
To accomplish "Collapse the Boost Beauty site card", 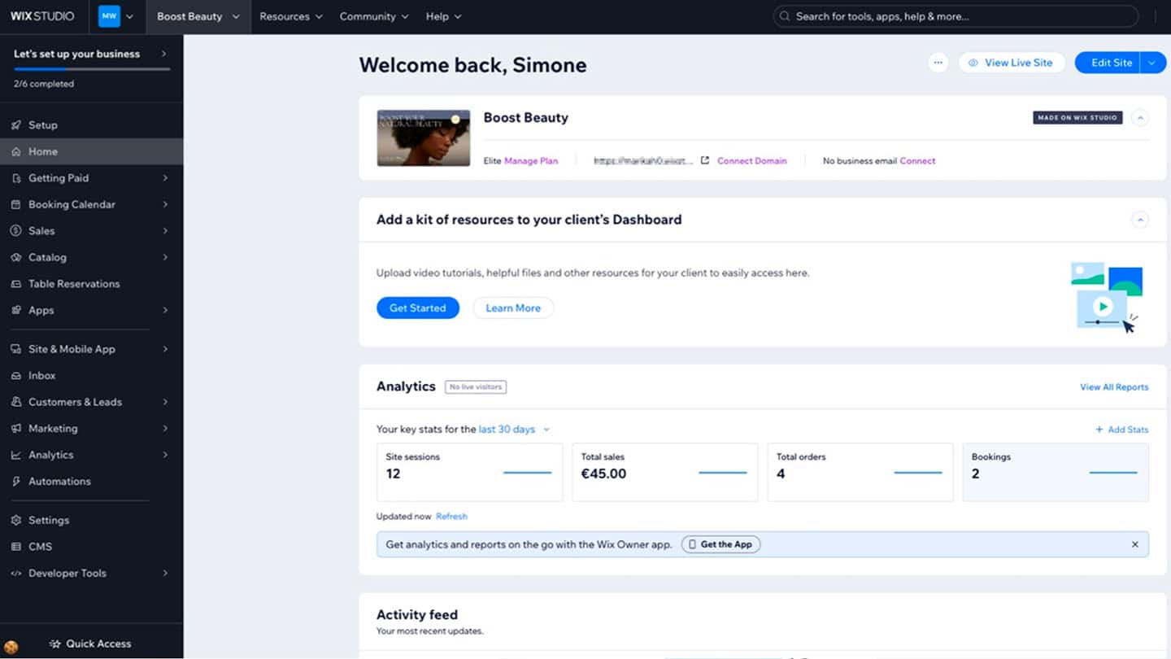I will click(1140, 118).
